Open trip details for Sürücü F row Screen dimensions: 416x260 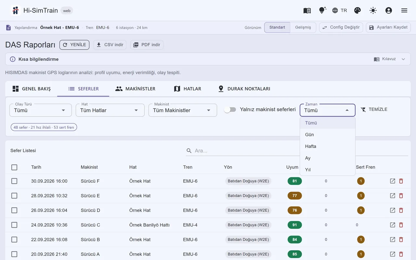(x=393, y=181)
